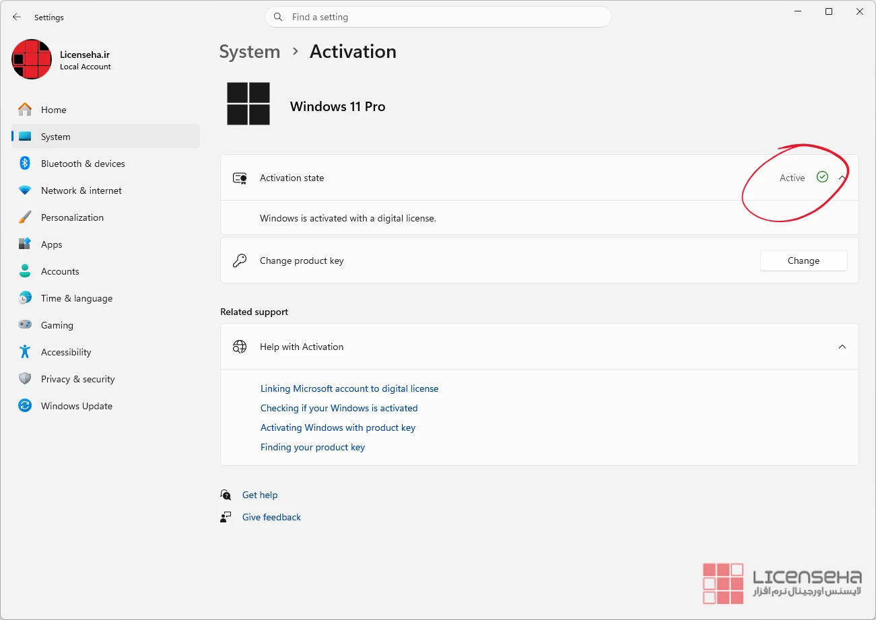This screenshot has height=620, width=876.
Task: Click the Local Account label
Action: [86, 67]
